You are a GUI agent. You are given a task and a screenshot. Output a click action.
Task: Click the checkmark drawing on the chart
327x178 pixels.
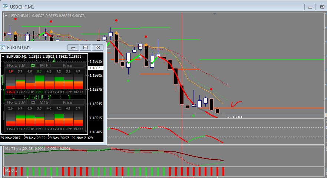(236, 104)
